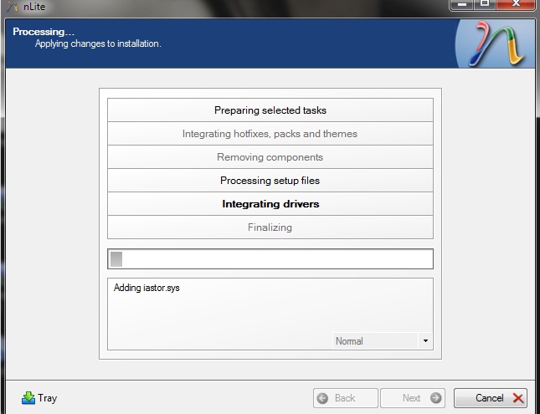
Task: Click the nLite icon in the title bar
Action: point(10,6)
